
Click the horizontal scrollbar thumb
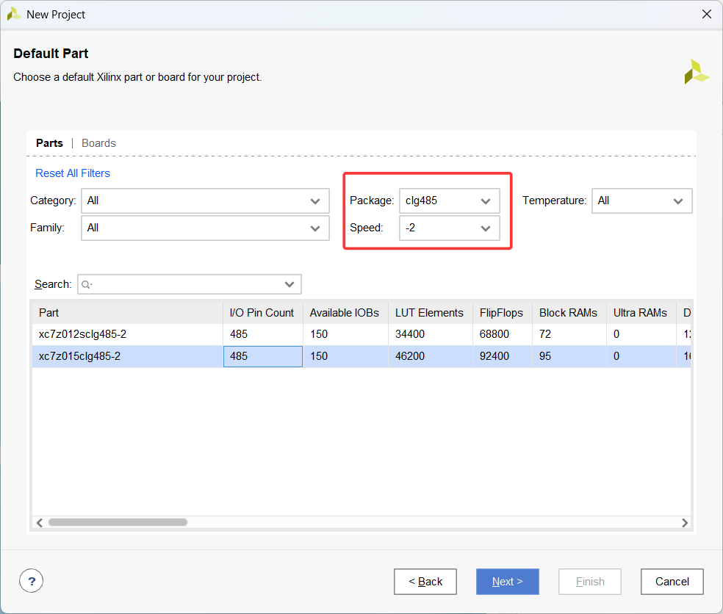tap(118, 522)
